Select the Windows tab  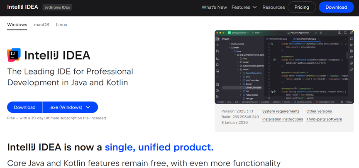[x=17, y=25]
